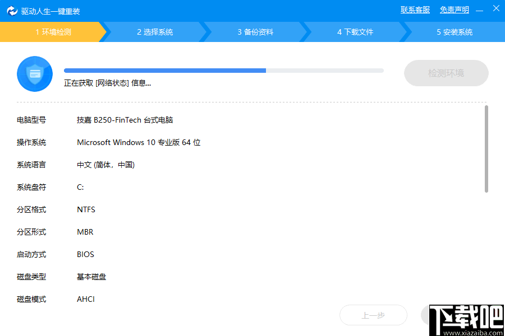Screen dimensions: 505x336
Task: Open the 免责声明 link
Action: (x=454, y=10)
